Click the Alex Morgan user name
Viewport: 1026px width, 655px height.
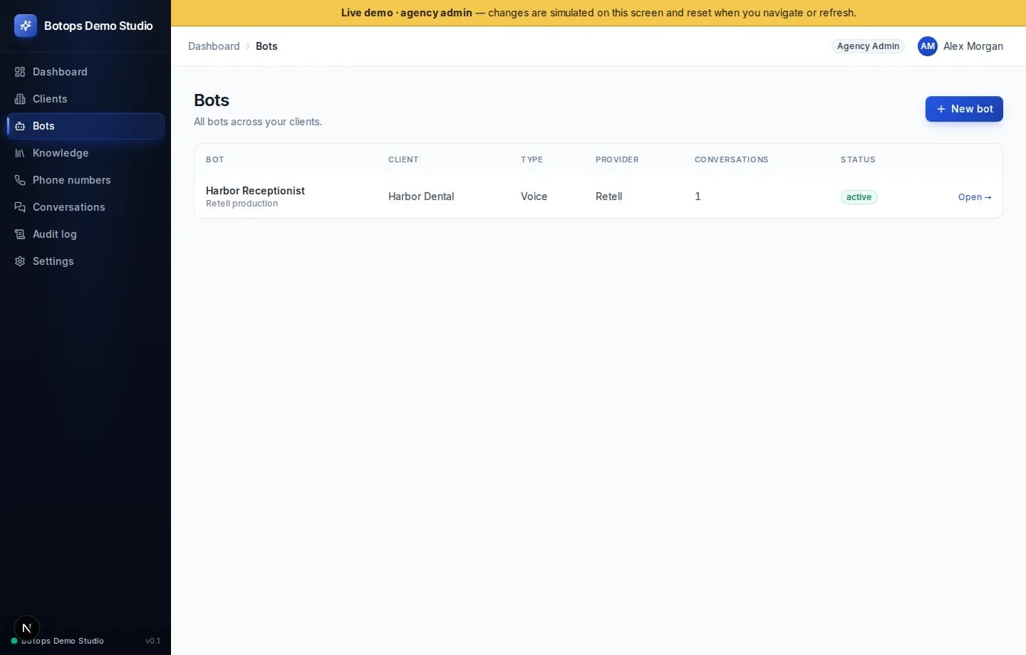pos(973,46)
